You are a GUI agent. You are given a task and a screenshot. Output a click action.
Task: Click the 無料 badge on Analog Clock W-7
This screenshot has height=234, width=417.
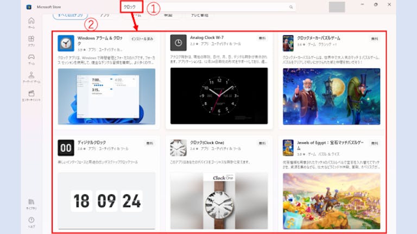tap(262, 39)
